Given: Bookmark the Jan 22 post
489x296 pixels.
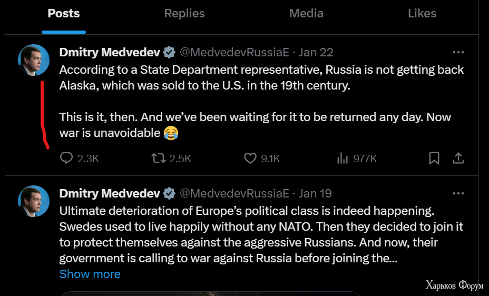Looking at the screenshot, I should [x=434, y=159].
